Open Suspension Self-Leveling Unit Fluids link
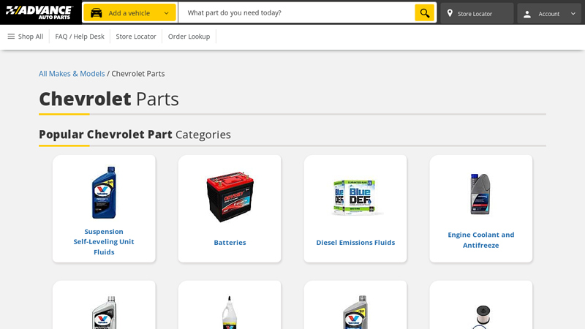Screen dimensions: 585x329 (x=104, y=242)
